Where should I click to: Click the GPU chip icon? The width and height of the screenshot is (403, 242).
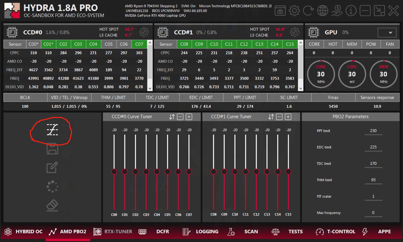point(313,32)
